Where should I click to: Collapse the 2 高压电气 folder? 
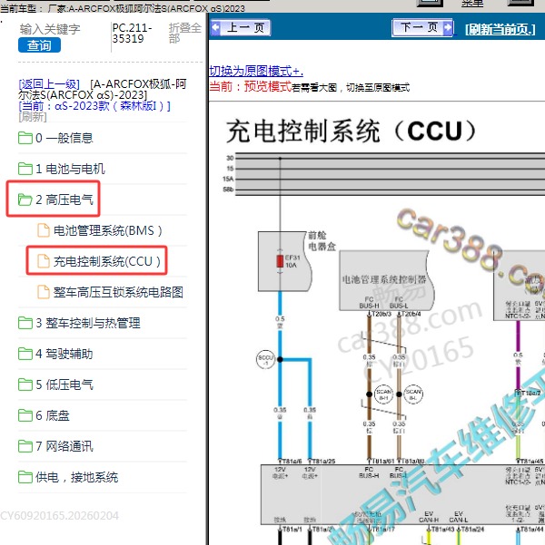tap(64, 200)
